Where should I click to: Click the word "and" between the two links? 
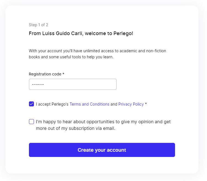click(114, 104)
